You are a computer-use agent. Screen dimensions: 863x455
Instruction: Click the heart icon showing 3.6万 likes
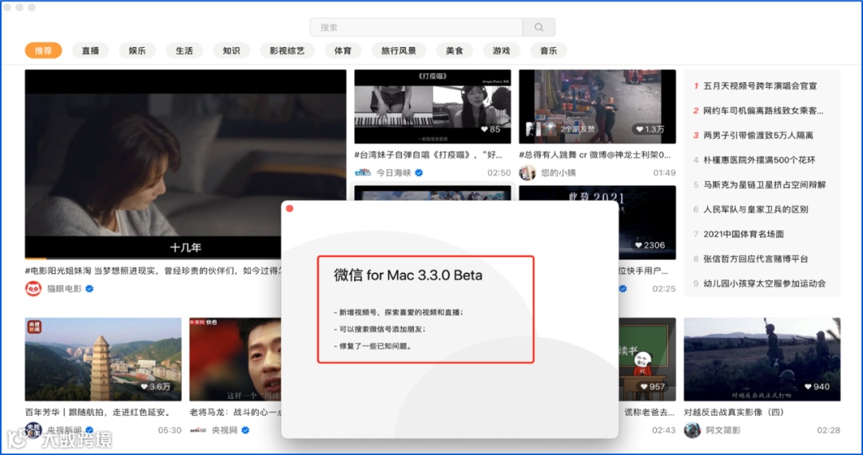point(144,387)
